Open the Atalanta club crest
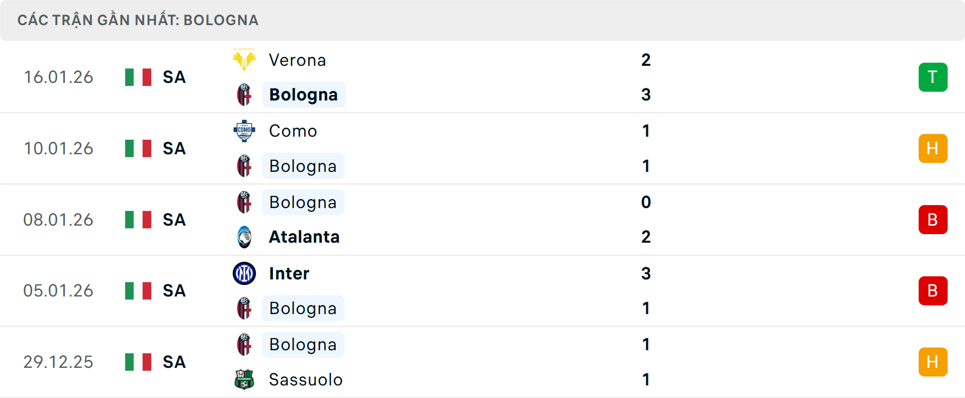The height and width of the screenshot is (398, 965). (x=244, y=237)
